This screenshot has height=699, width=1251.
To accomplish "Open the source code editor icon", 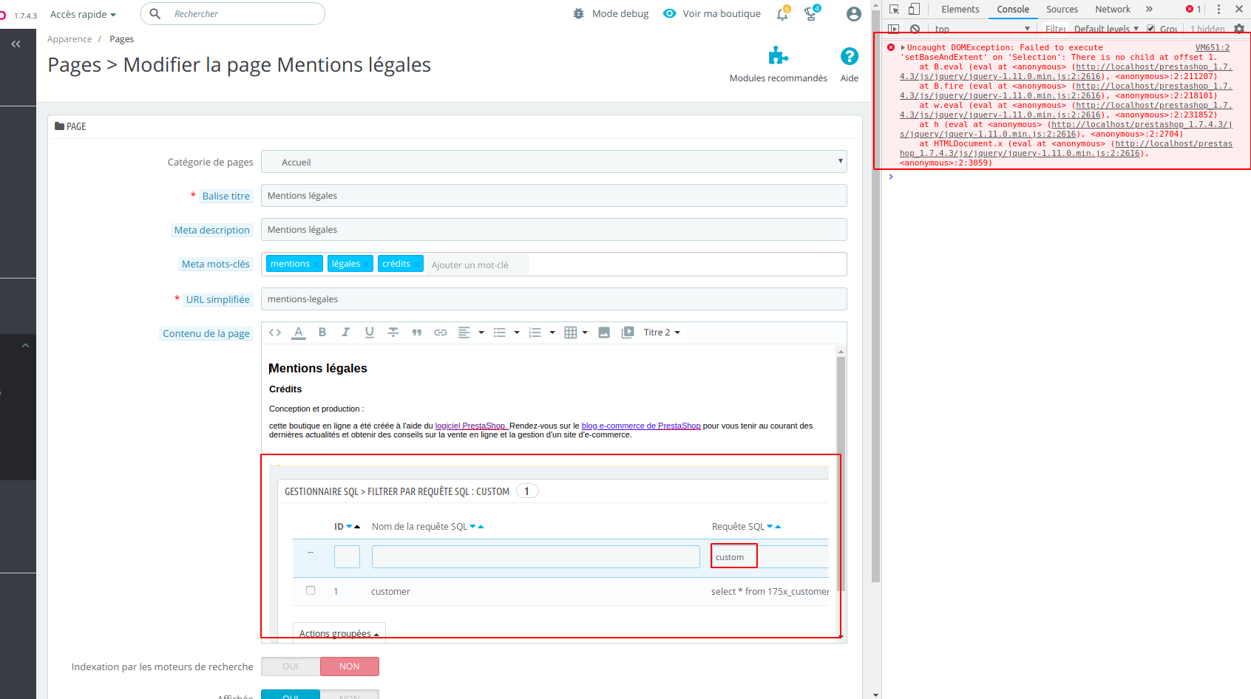I will [275, 333].
